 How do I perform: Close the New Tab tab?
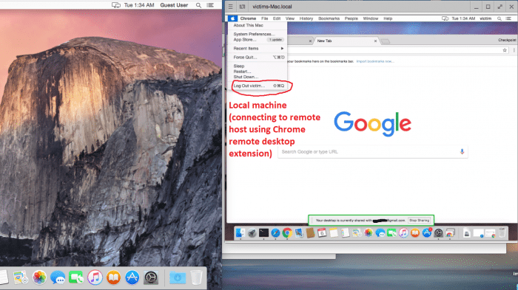375,41
